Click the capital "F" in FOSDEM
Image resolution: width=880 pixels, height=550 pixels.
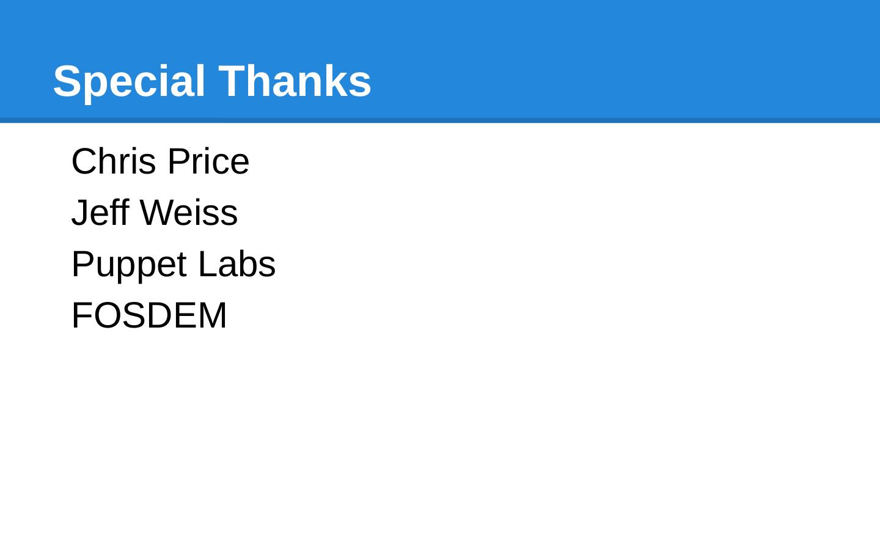point(80,315)
